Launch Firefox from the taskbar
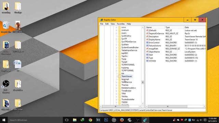Viewport: 219px width, 123px height. pyautogui.click(x=122, y=120)
